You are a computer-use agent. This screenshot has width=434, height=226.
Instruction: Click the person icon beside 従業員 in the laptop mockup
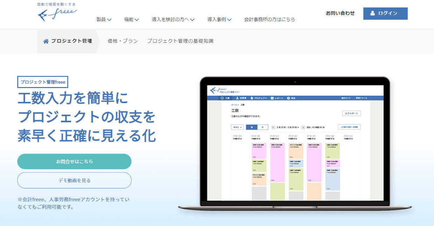pyautogui.click(x=237, y=98)
